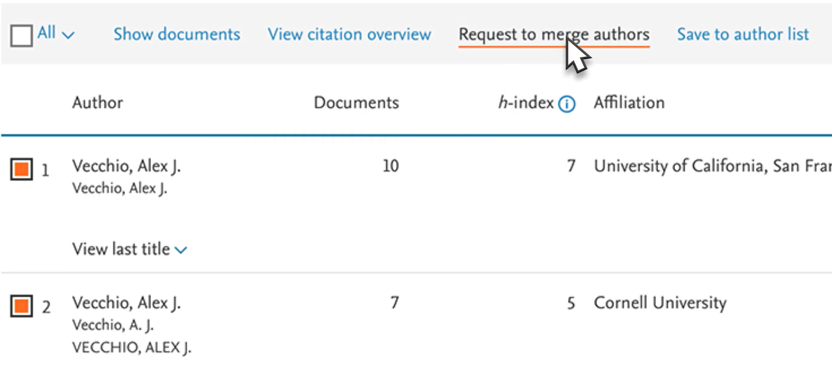
Task: Open the All selection dropdown arrow
Action: 69,35
